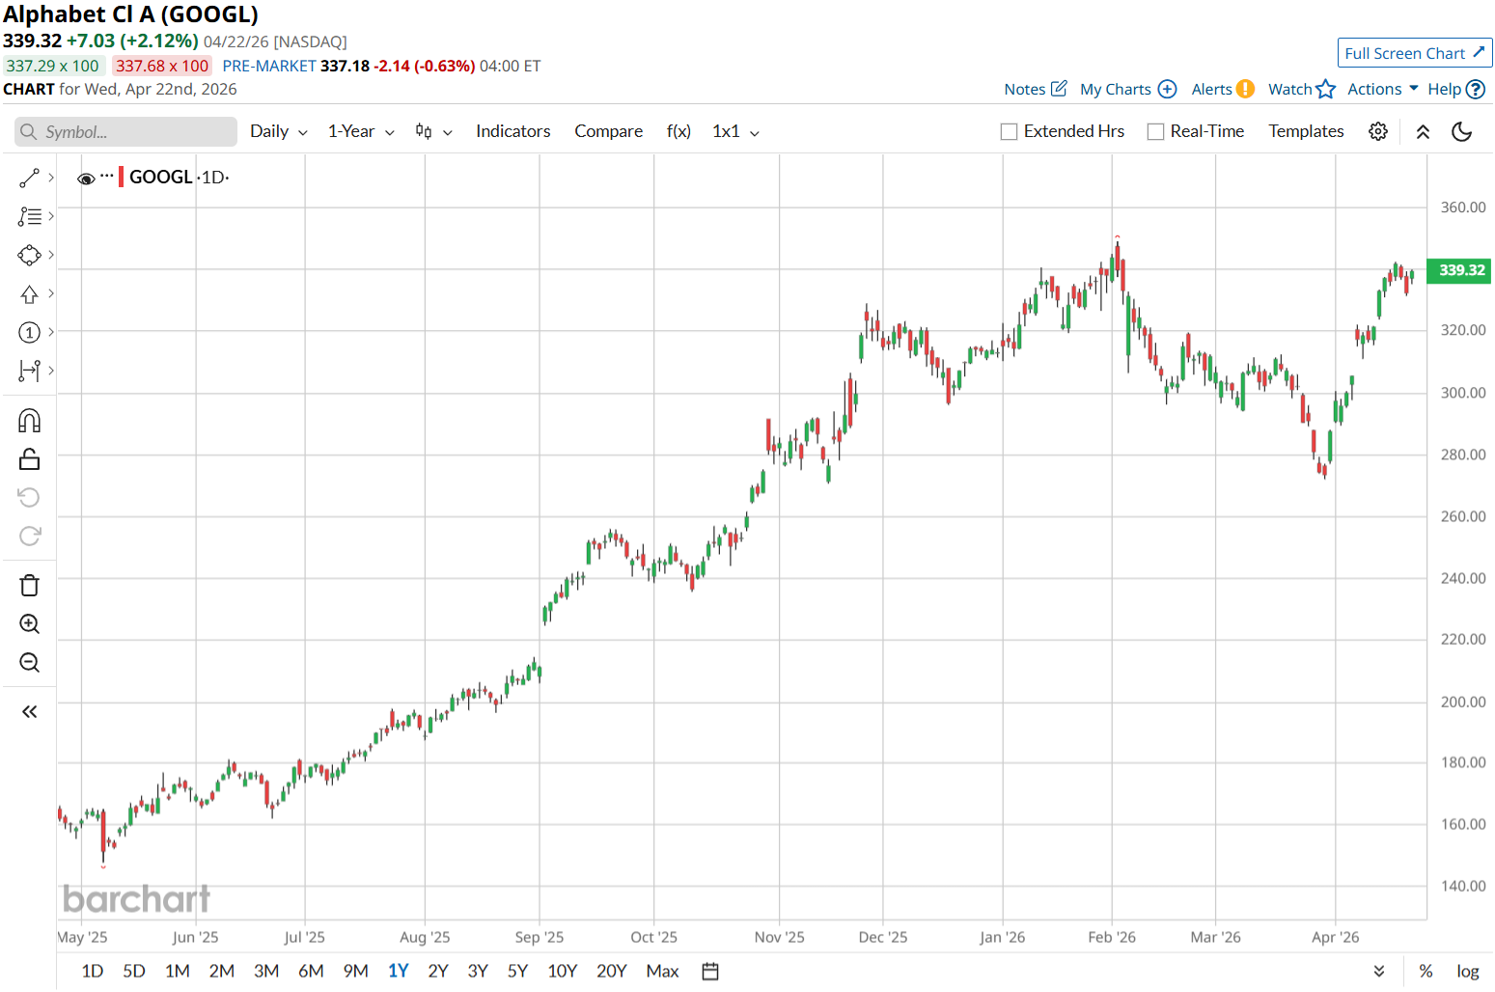Enable the Real-Time checkbox
Image resolution: width=1495 pixels, height=992 pixels.
1155,132
